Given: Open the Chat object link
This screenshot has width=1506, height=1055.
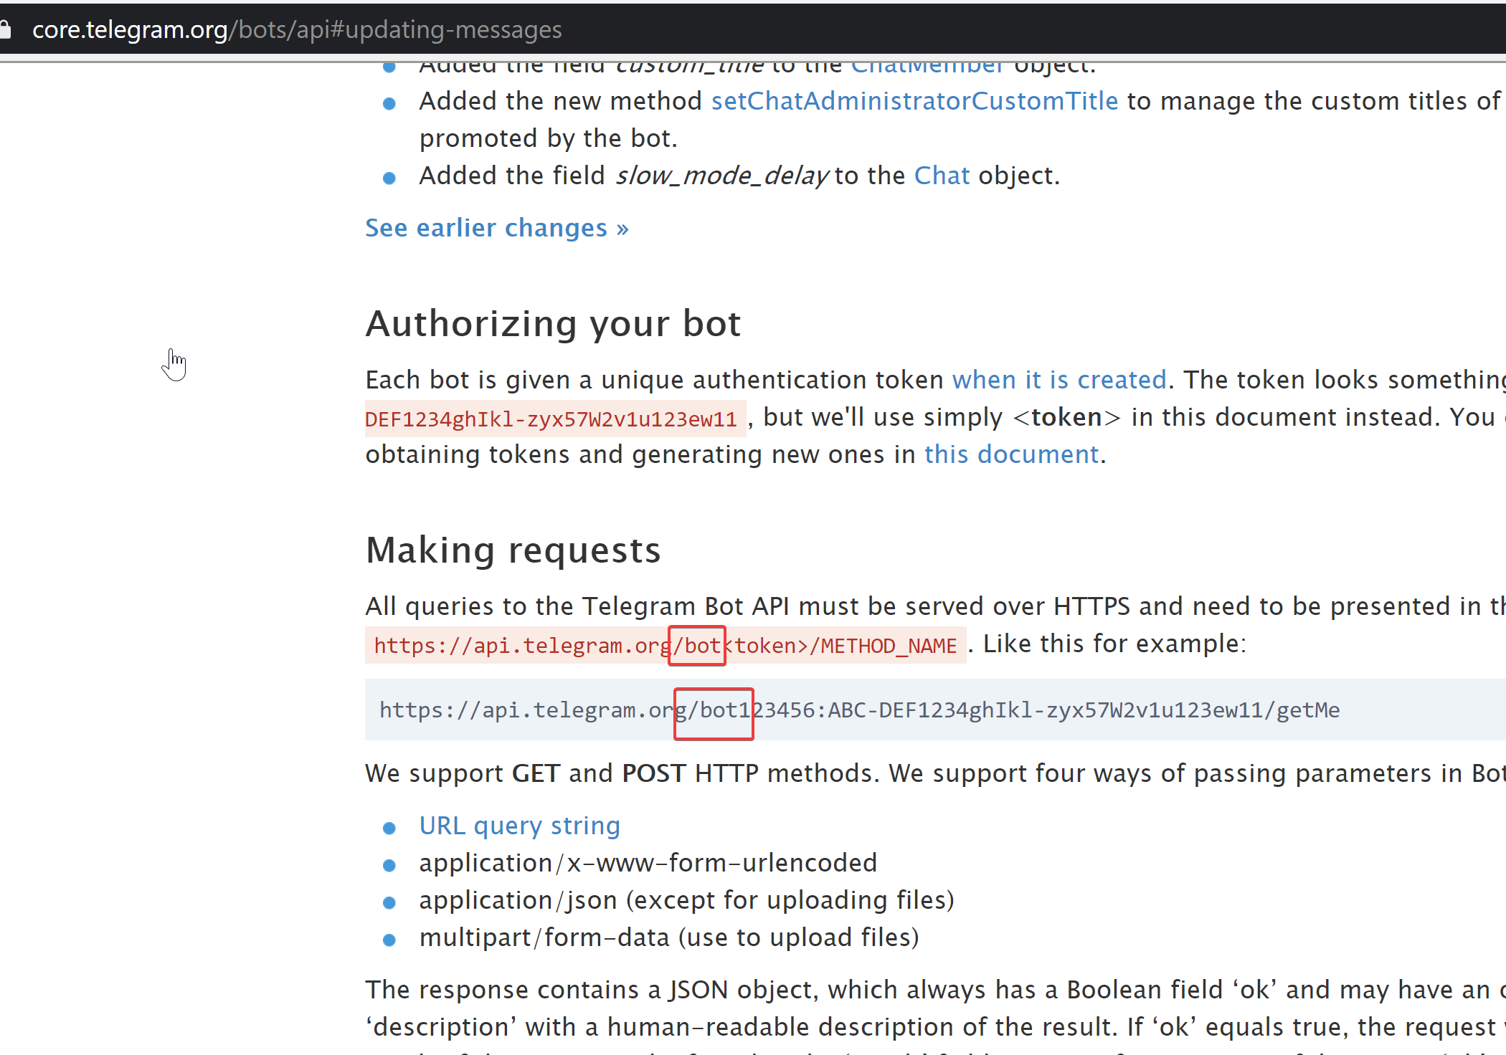Looking at the screenshot, I should [942, 176].
